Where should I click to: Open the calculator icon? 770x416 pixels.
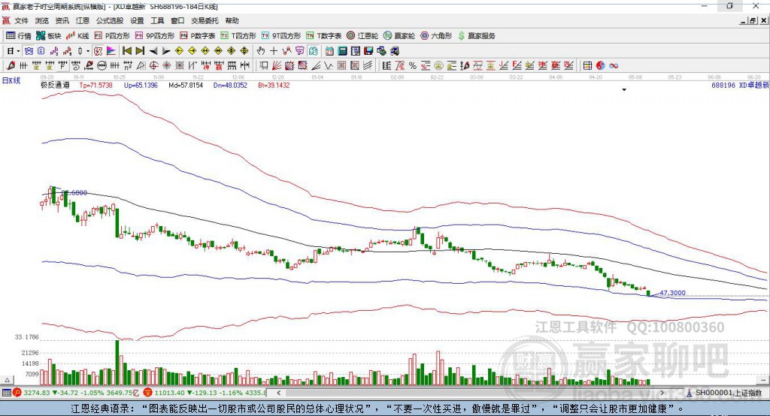click(x=342, y=51)
